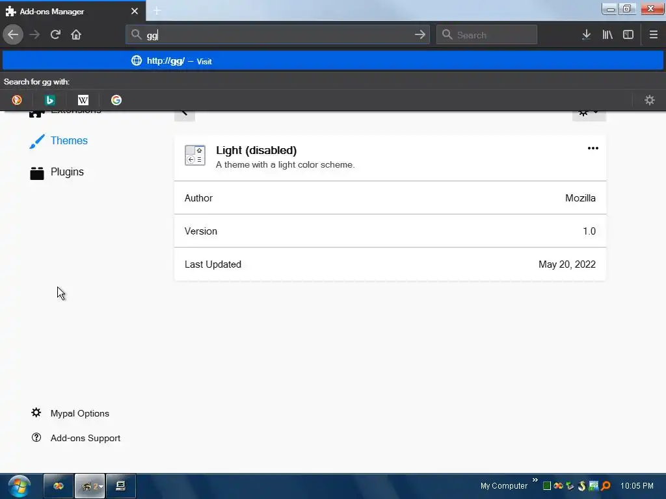This screenshot has width=666, height=499.
Task: Click in the address bar text field
Action: (x=278, y=35)
